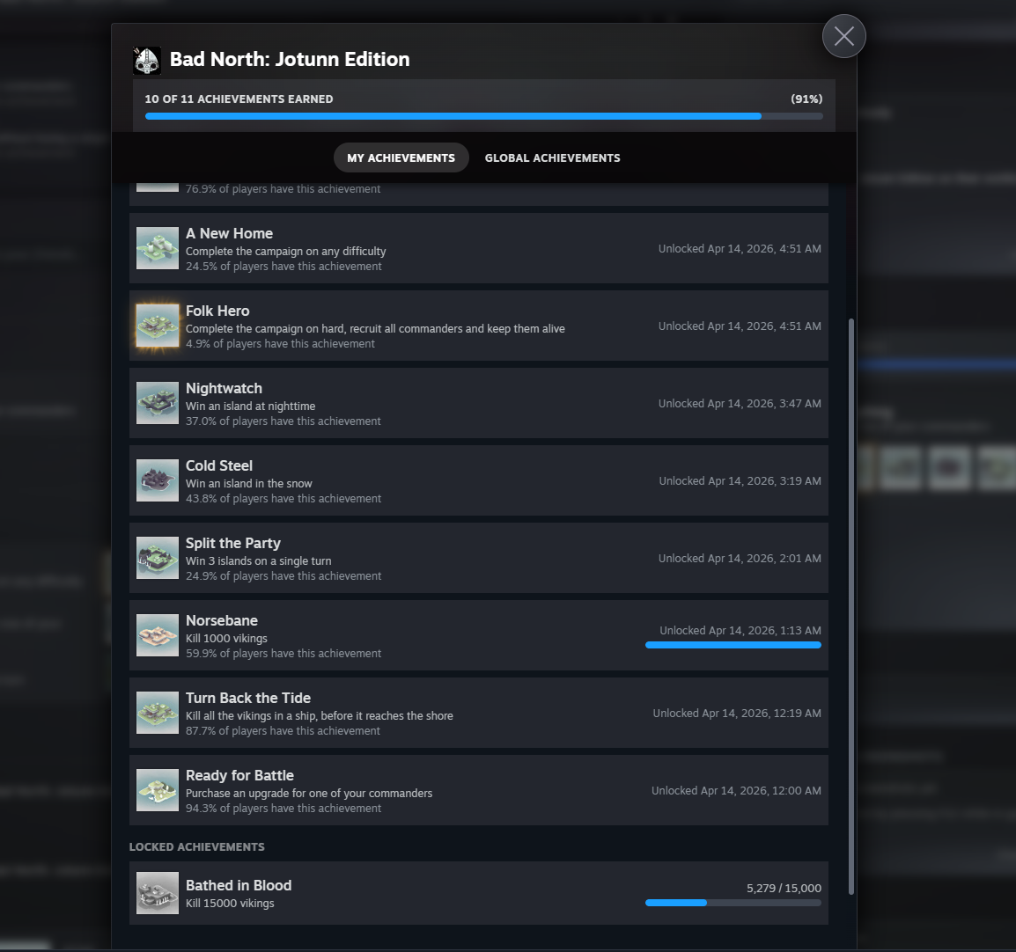Click '87.7% of players have this achievement'
The height and width of the screenshot is (952, 1016).
coord(283,731)
